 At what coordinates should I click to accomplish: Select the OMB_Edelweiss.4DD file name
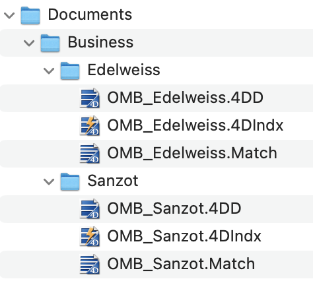point(185,98)
